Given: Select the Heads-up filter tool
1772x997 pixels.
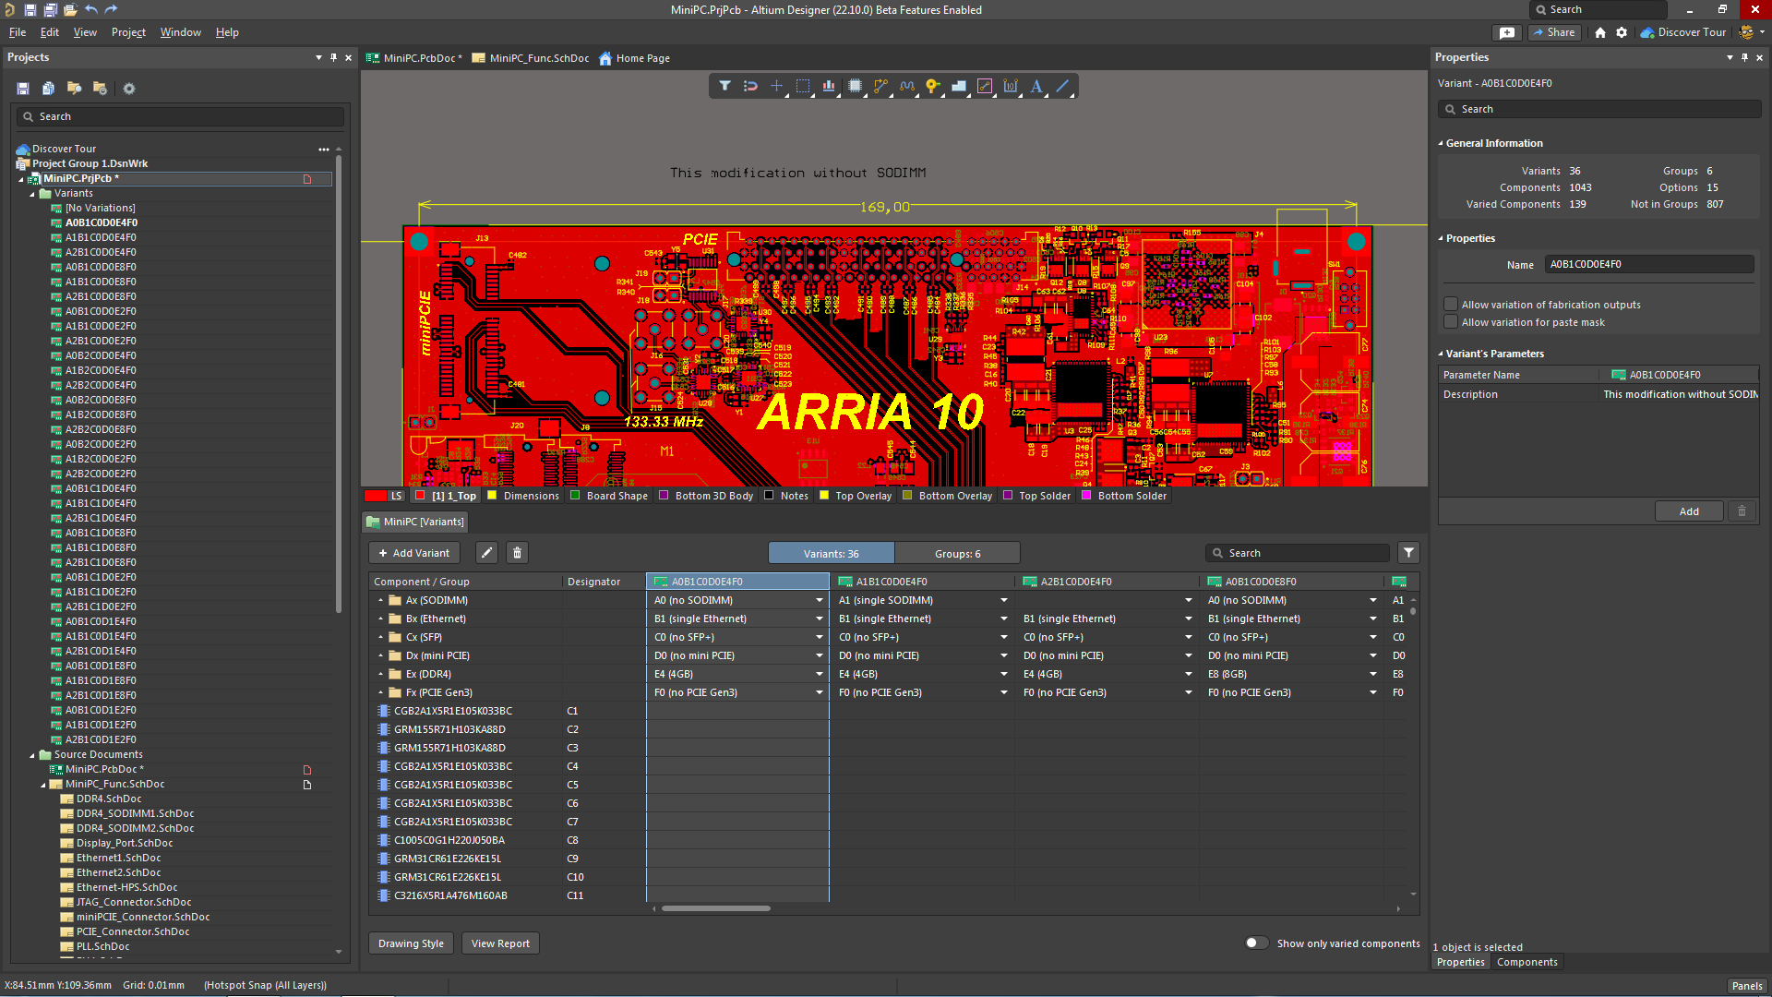Looking at the screenshot, I should click(x=724, y=86).
